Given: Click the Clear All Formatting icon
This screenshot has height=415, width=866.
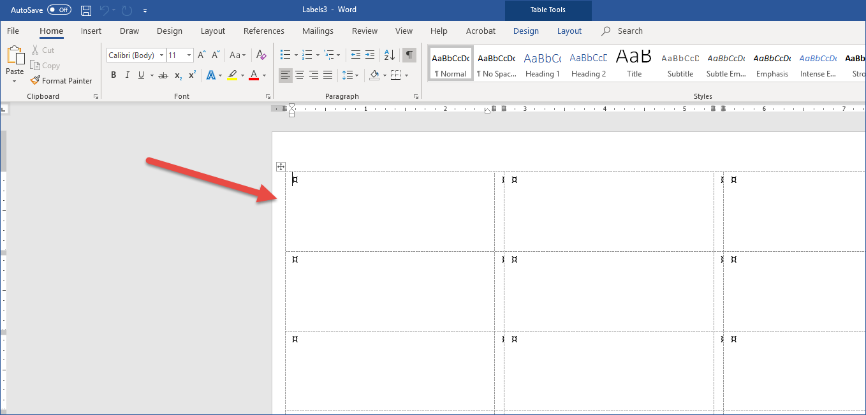Looking at the screenshot, I should pyautogui.click(x=261, y=55).
